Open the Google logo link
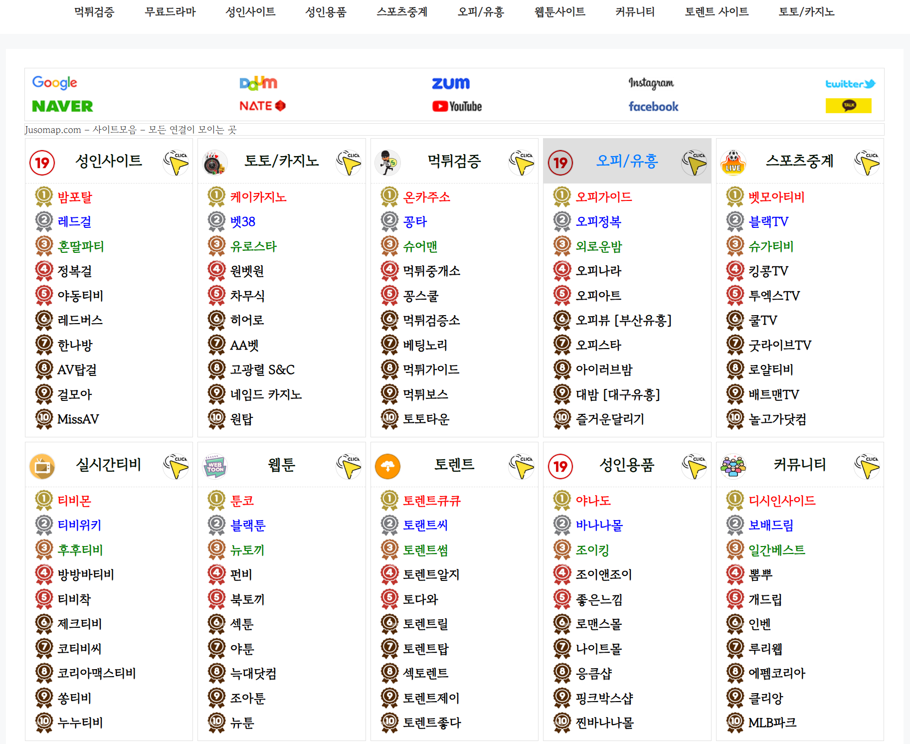Viewport: 910px width, 744px height. (x=54, y=82)
